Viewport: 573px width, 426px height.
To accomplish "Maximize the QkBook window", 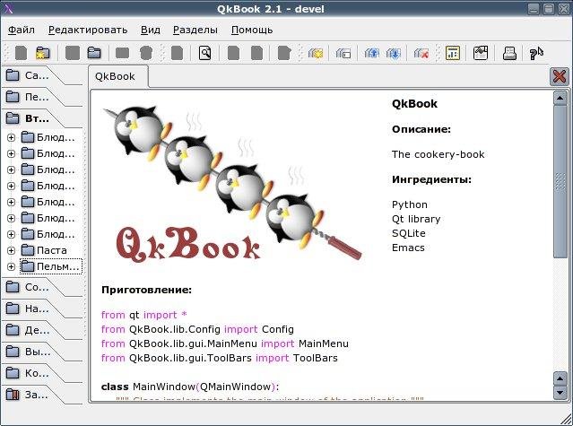I will 549,8.
